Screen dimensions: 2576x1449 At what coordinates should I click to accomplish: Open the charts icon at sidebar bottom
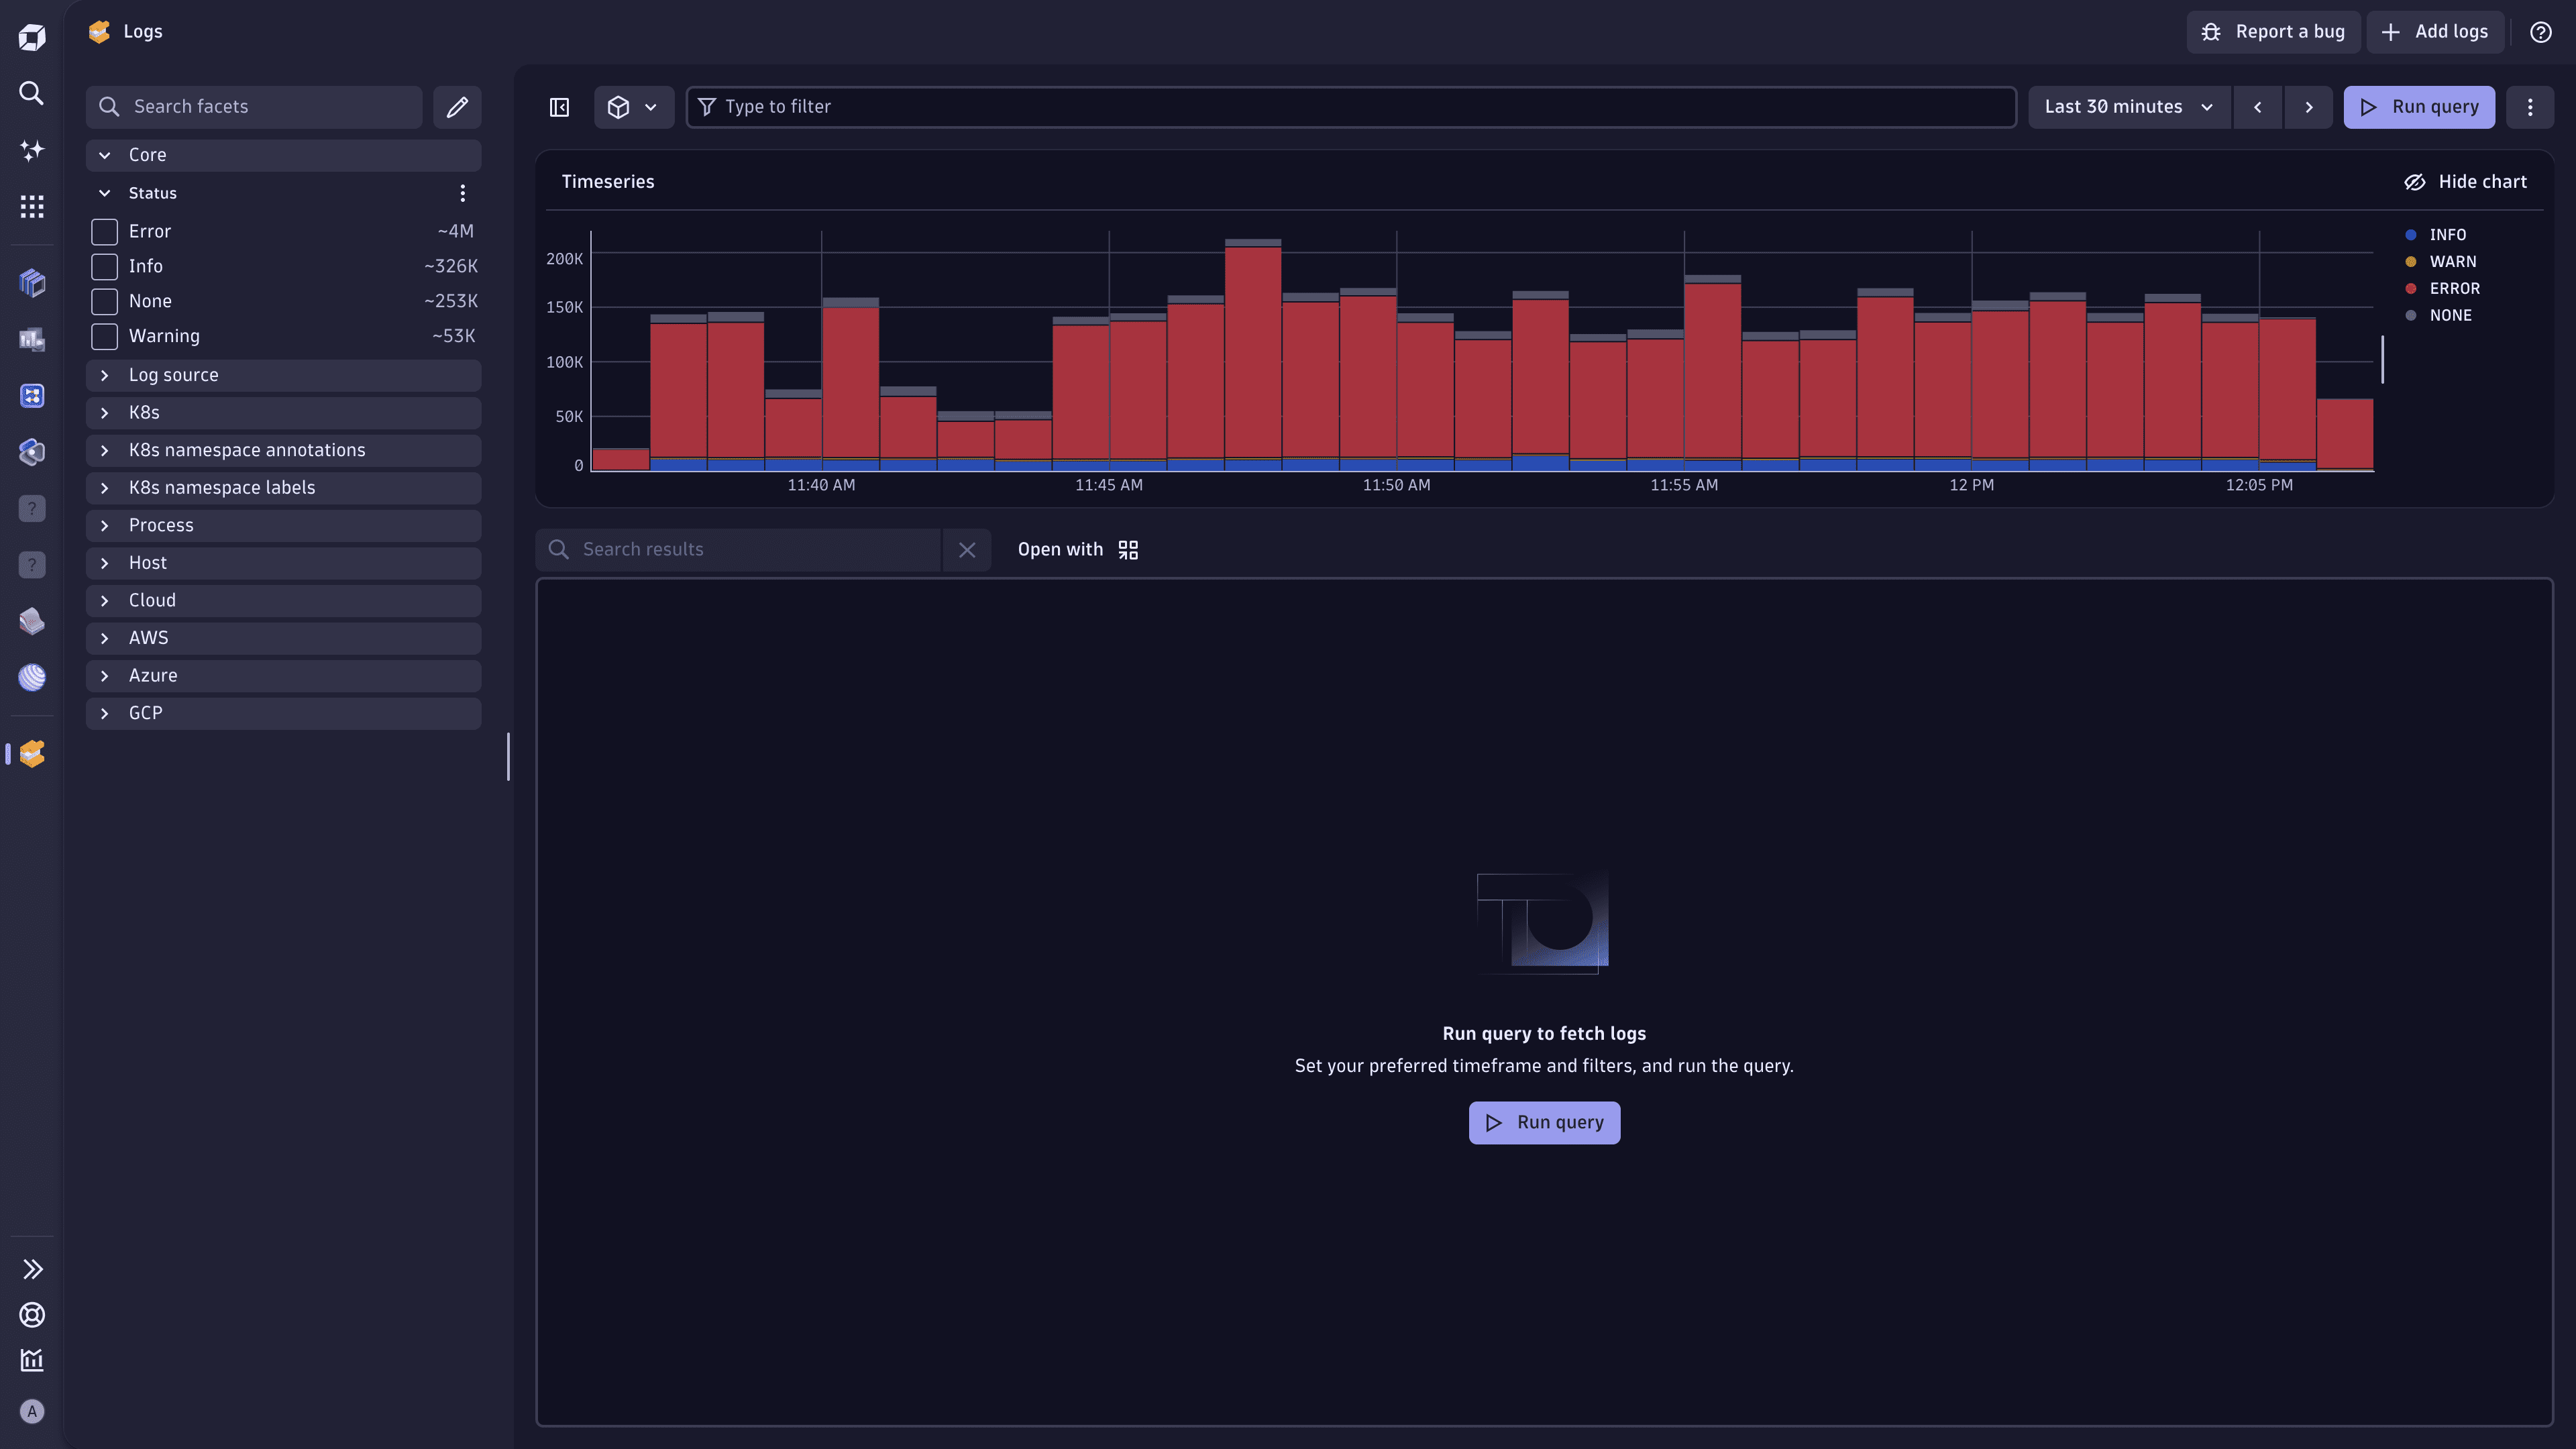pyautogui.click(x=31, y=1360)
